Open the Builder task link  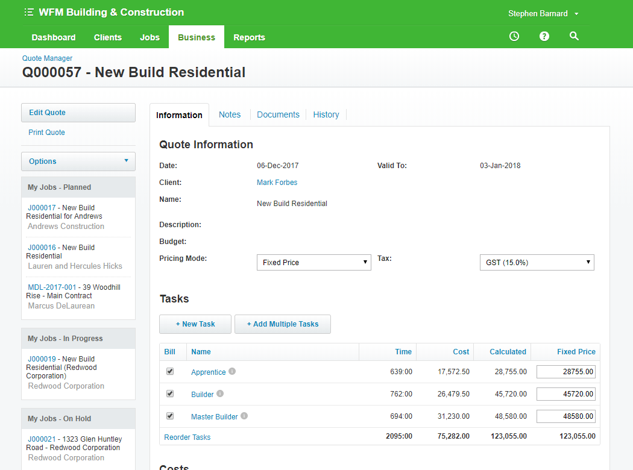(202, 394)
